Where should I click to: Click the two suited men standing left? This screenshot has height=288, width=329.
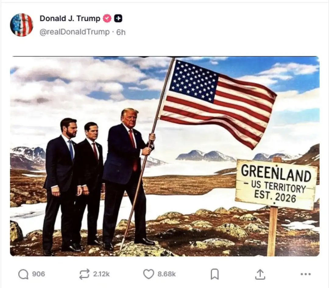pyautogui.click(x=73, y=185)
